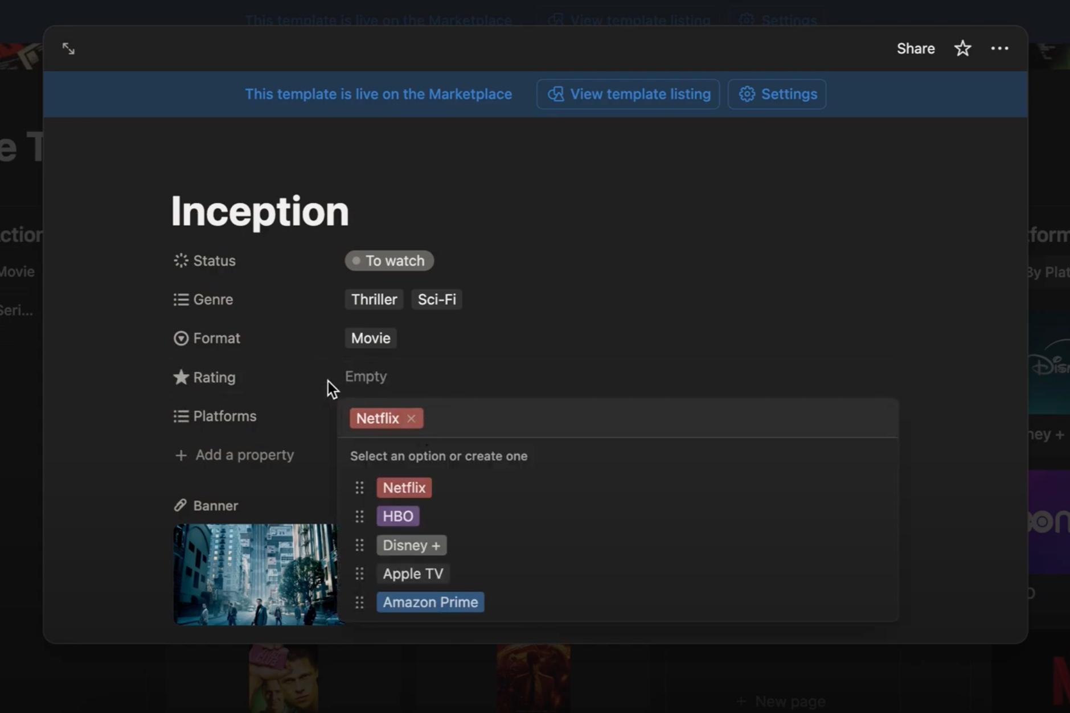1070x713 pixels.
Task: Pick the blue Amazon Prime tag option
Action: (x=430, y=603)
